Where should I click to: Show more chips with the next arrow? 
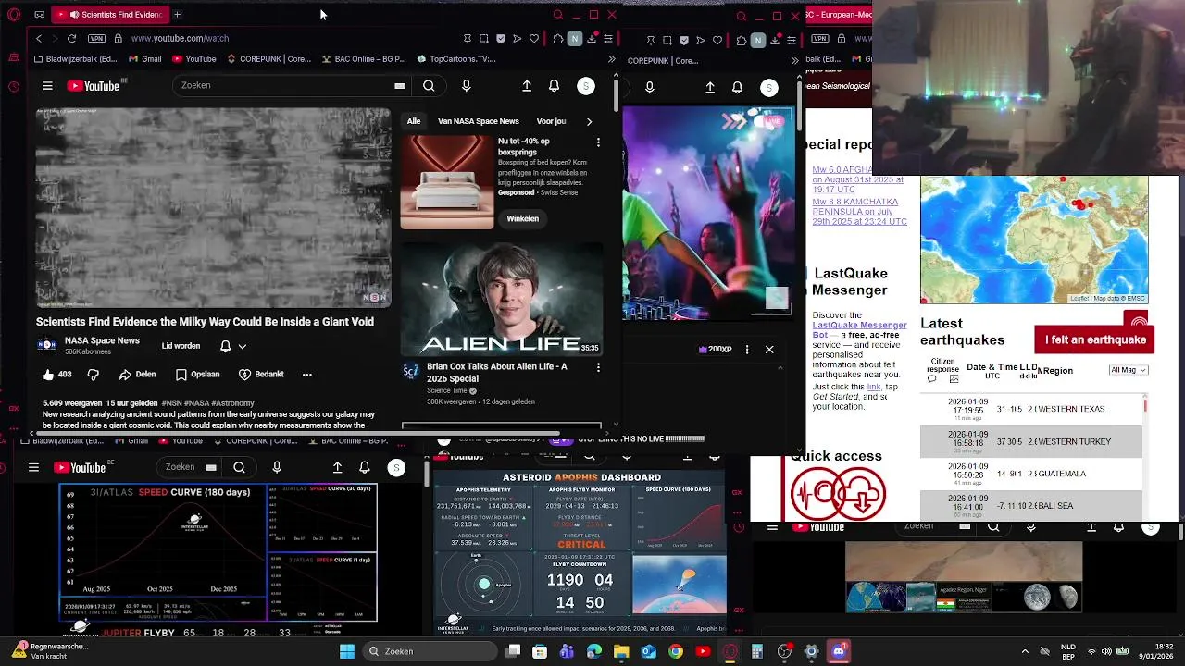(589, 121)
